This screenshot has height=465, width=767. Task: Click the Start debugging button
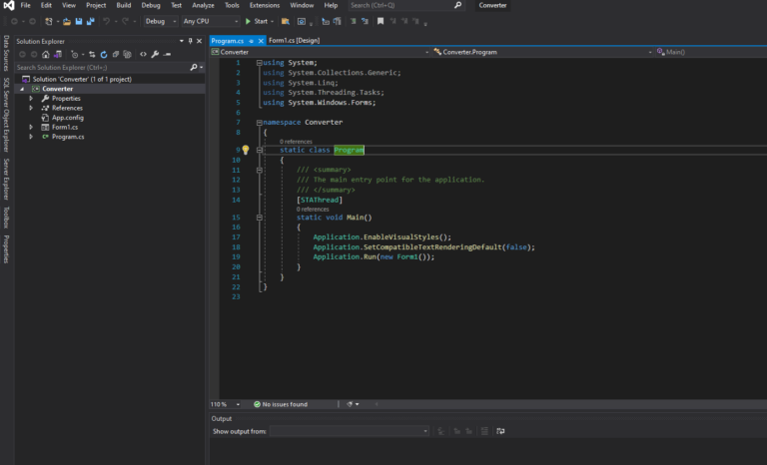tap(257, 22)
